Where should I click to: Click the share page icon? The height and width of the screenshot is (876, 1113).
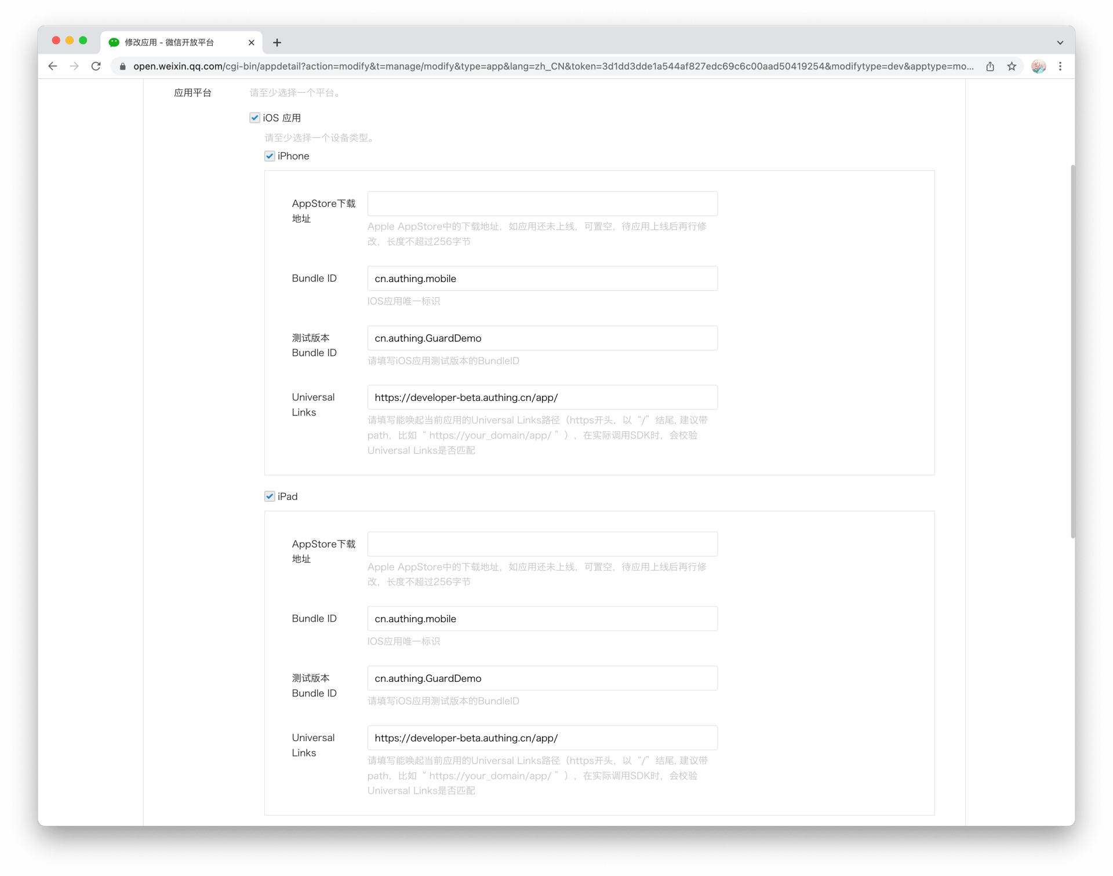[x=990, y=66]
